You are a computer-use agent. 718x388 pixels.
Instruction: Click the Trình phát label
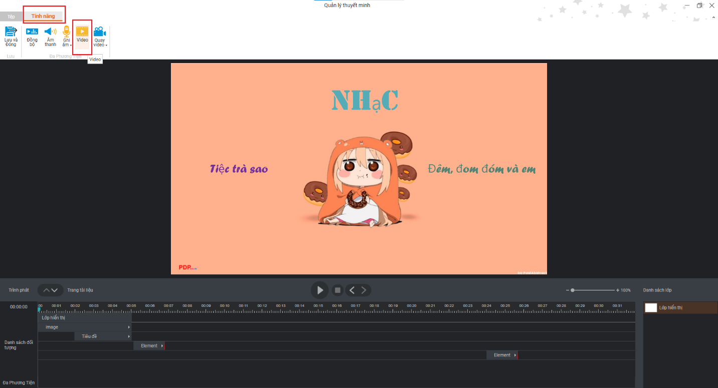click(19, 290)
